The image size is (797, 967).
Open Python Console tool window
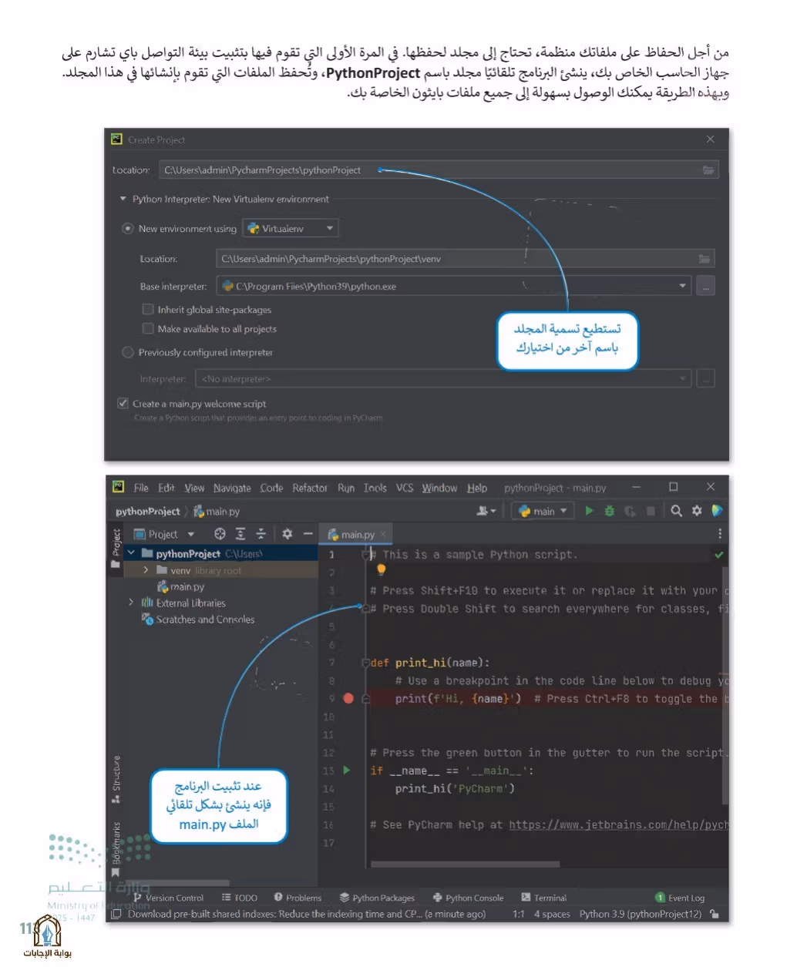click(x=468, y=898)
